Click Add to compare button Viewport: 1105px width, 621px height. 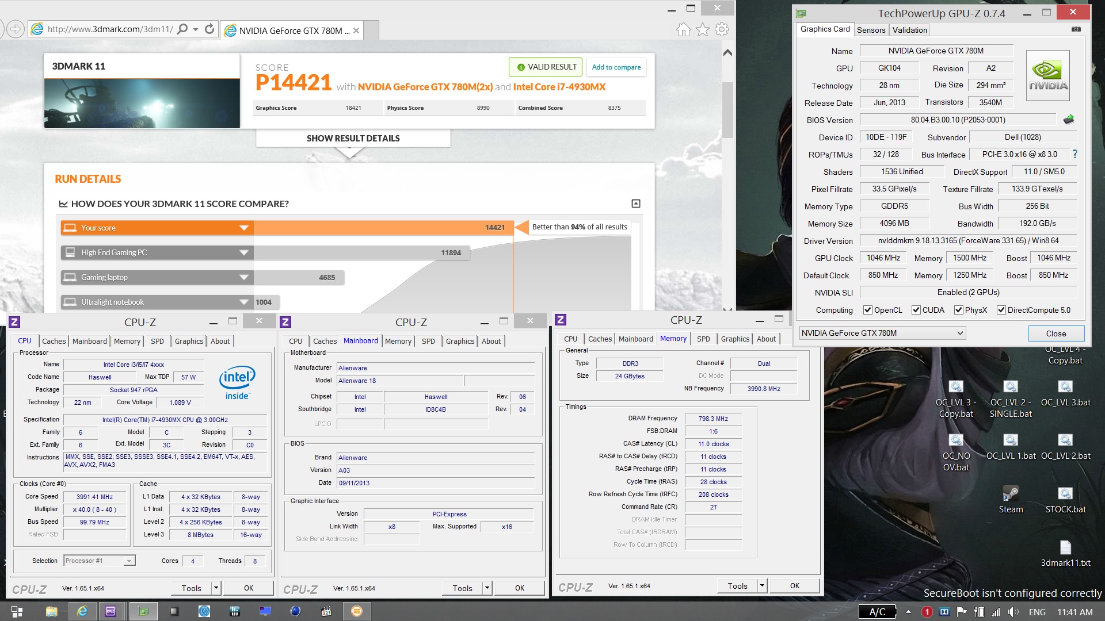point(616,67)
